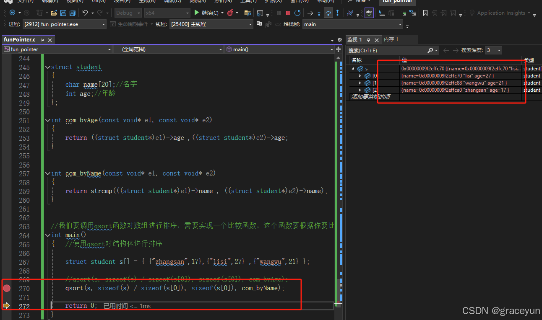This screenshot has width=542, height=320.
Task: Open the editor gear settings icon
Action: pyautogui.click(x=340, y=40)
